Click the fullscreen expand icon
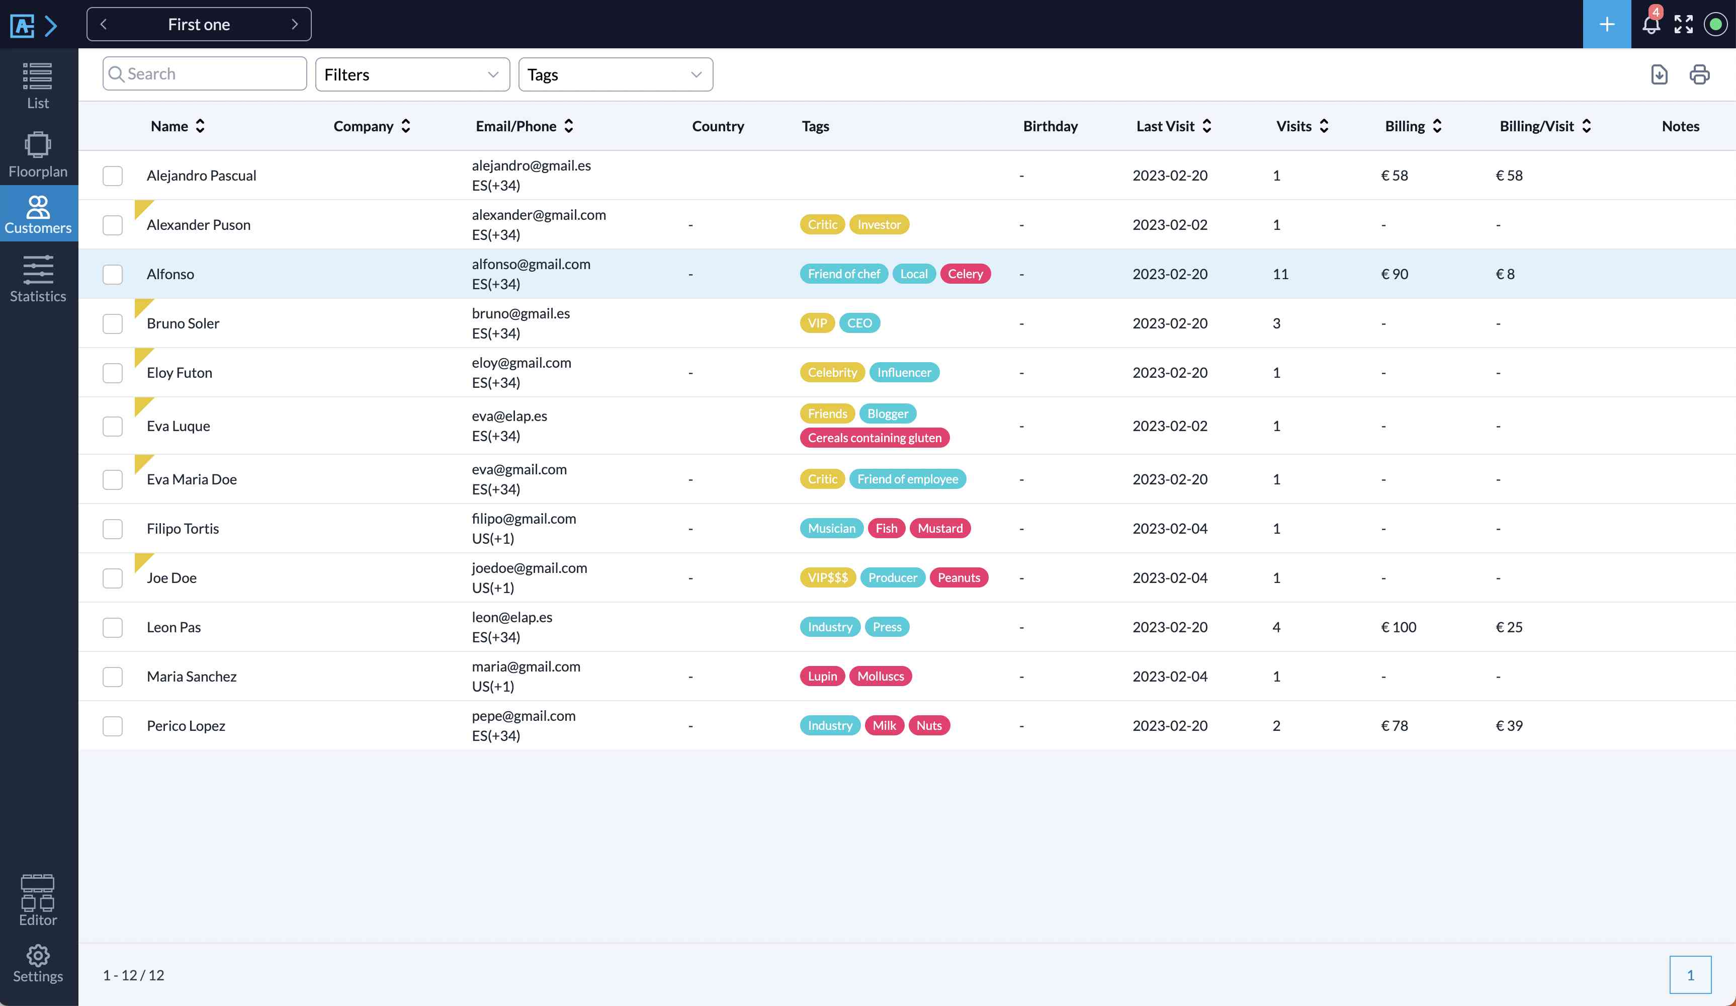This screenshot has height=1006, width=1736. click(1684, 25)
